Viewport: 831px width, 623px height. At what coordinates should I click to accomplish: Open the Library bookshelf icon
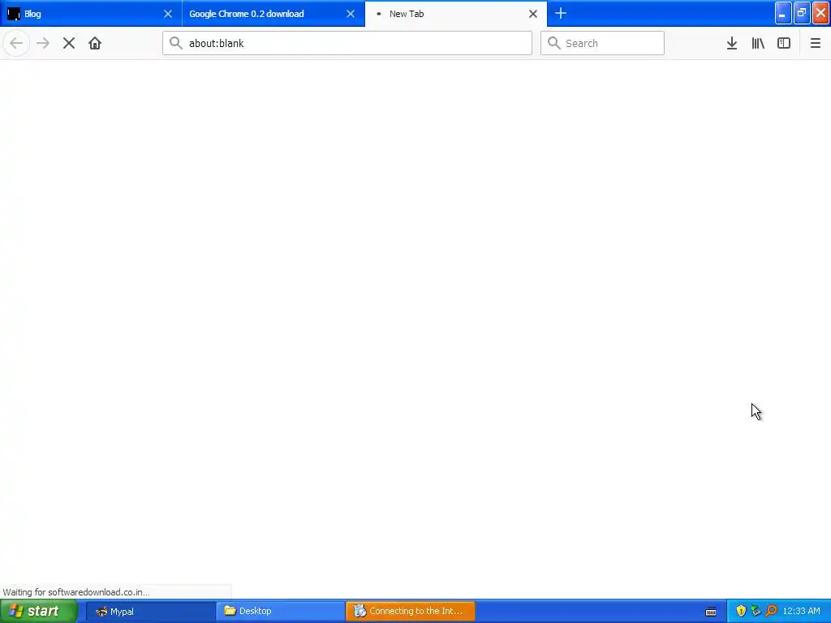pyautogui.click(x=758, y=43)
